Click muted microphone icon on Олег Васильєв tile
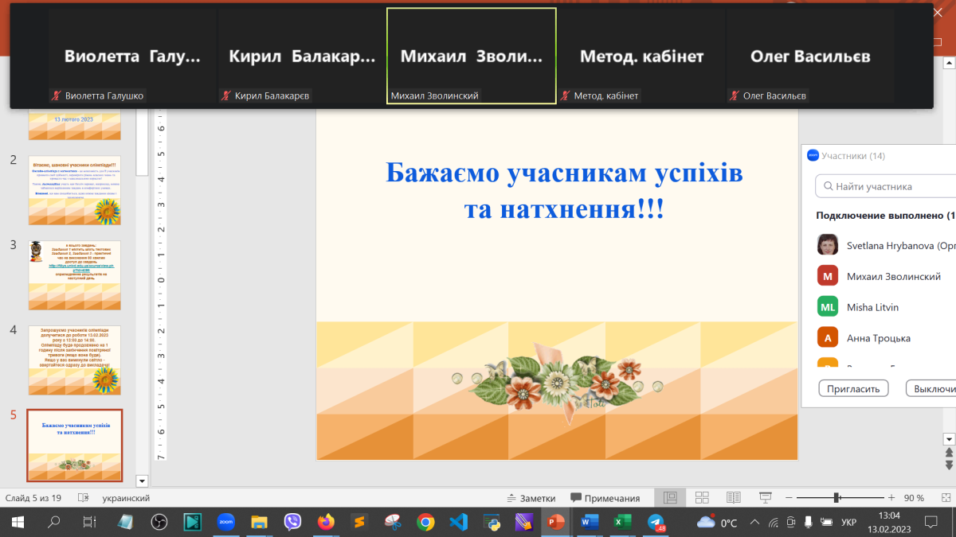This screenshot has height=537, width=956. [734, 96]
